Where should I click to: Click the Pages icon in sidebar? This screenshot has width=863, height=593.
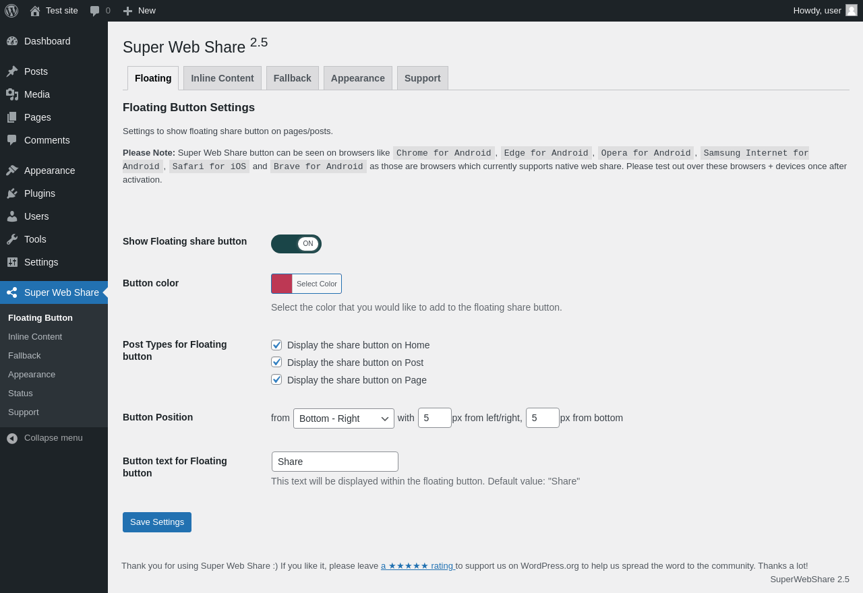[x=12, y=117]
